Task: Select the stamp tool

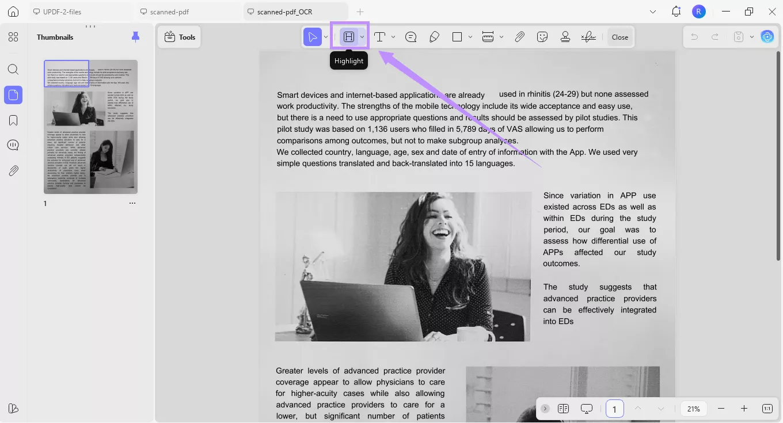Action: click(565, 37)
